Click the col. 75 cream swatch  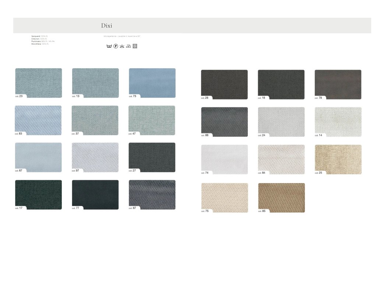(224, 198)
